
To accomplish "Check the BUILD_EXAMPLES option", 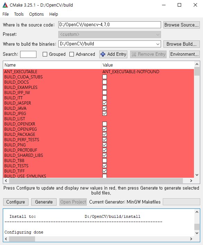I will [105, 87].
